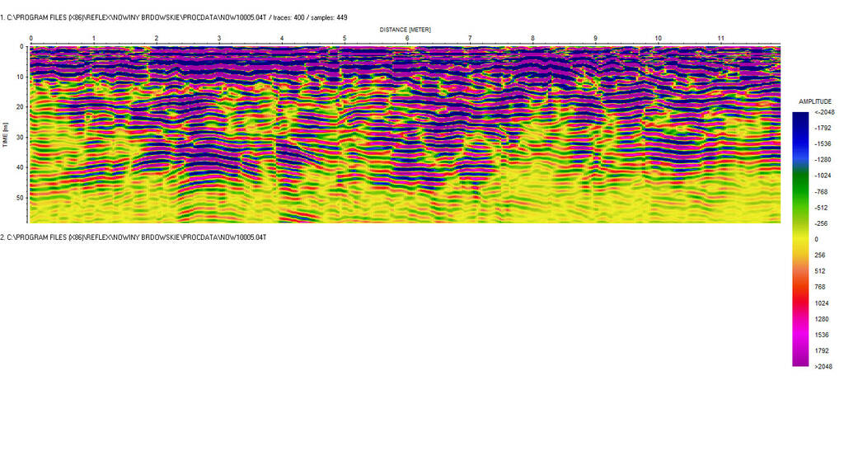Select the 9 meter distance axis tick
The image size is (844, 455).
point(595,39)
